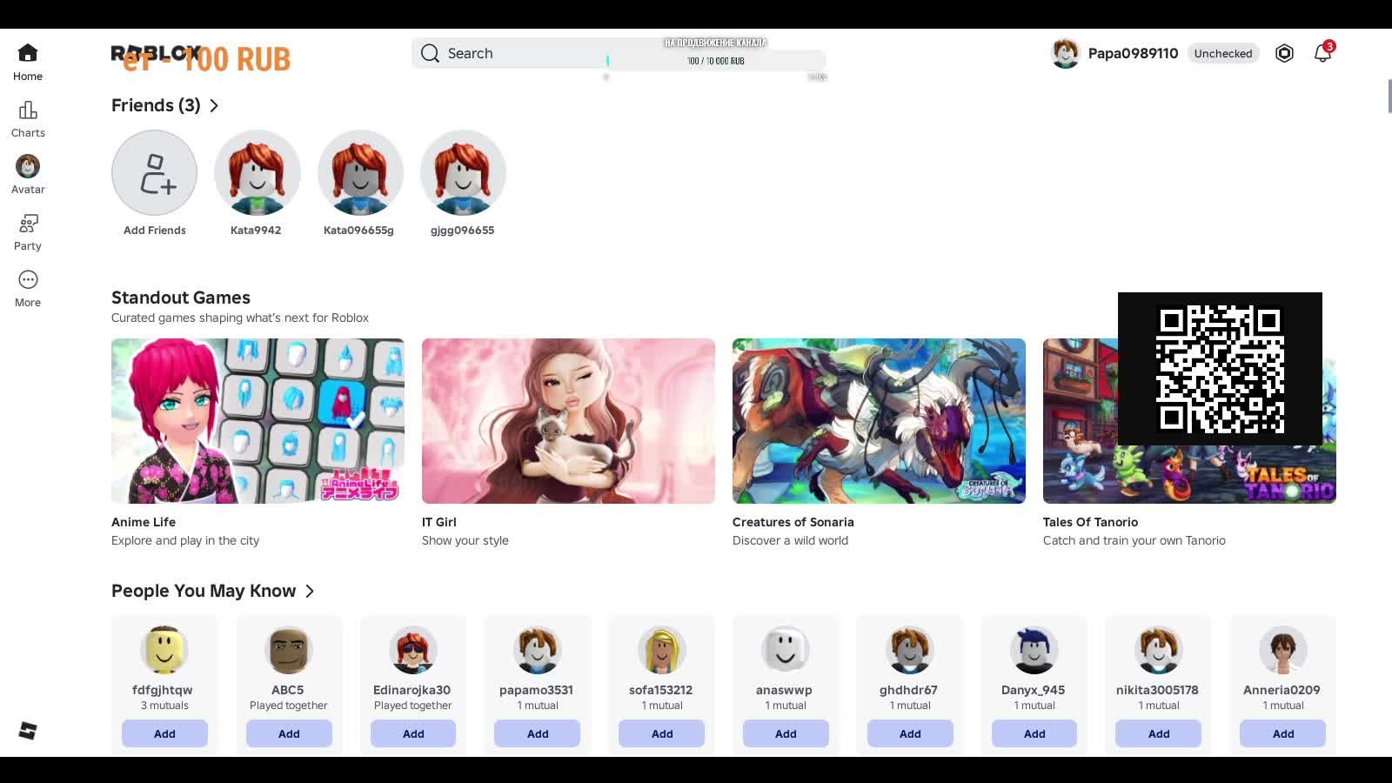Open the Robux hexagon icon
1392x783 pixels.
point(1284,53)
